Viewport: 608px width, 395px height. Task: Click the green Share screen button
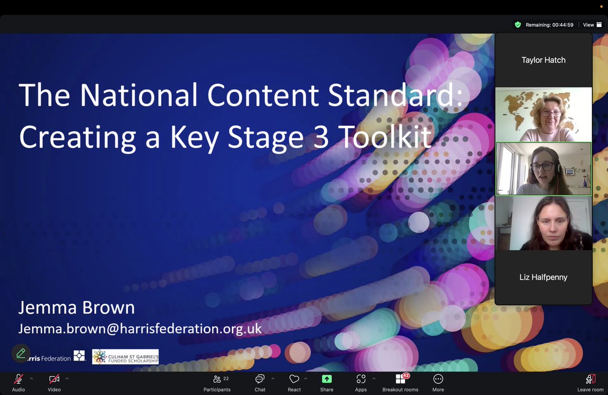(327, 379)
